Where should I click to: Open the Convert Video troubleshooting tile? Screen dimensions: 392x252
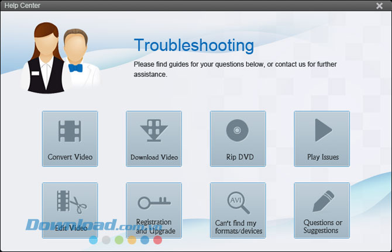click(x=70, y=139)
